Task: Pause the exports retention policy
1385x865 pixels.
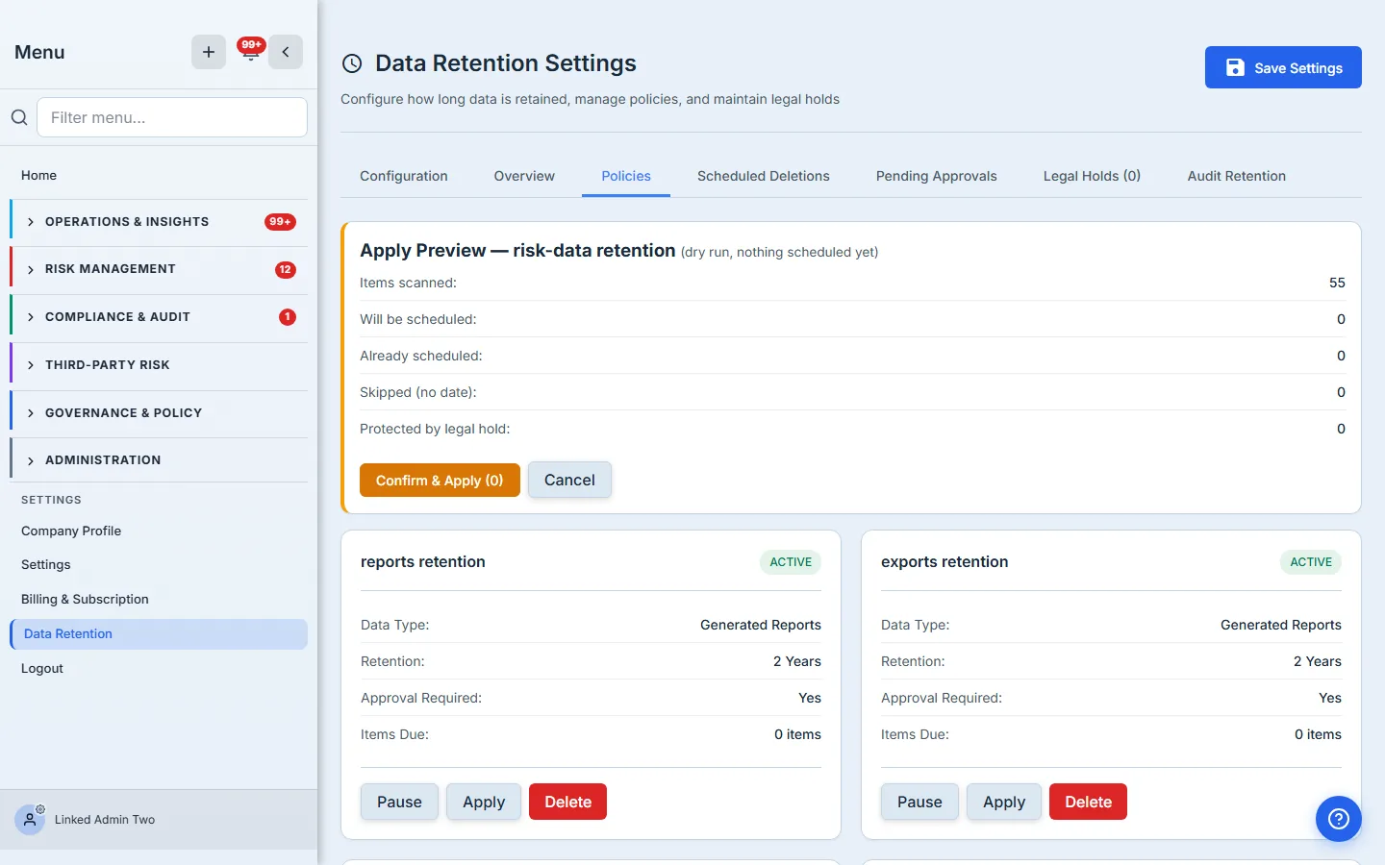Action: tap(919, 802)
